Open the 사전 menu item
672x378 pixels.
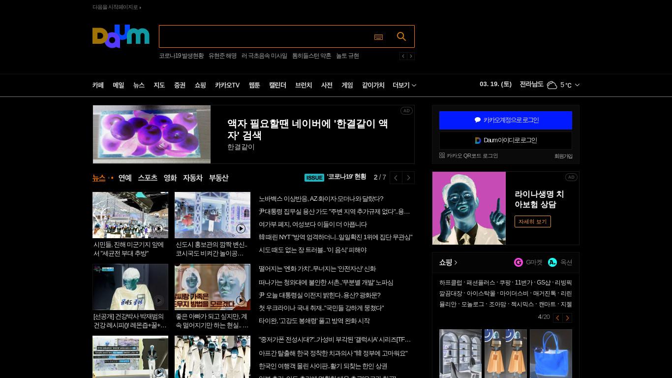(327, 85)
